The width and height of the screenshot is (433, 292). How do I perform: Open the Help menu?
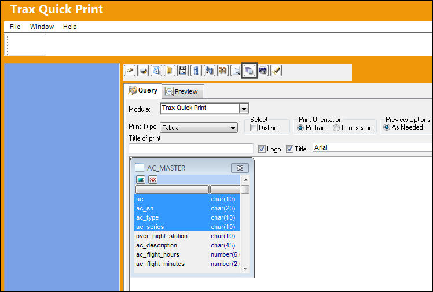(70, 27)
